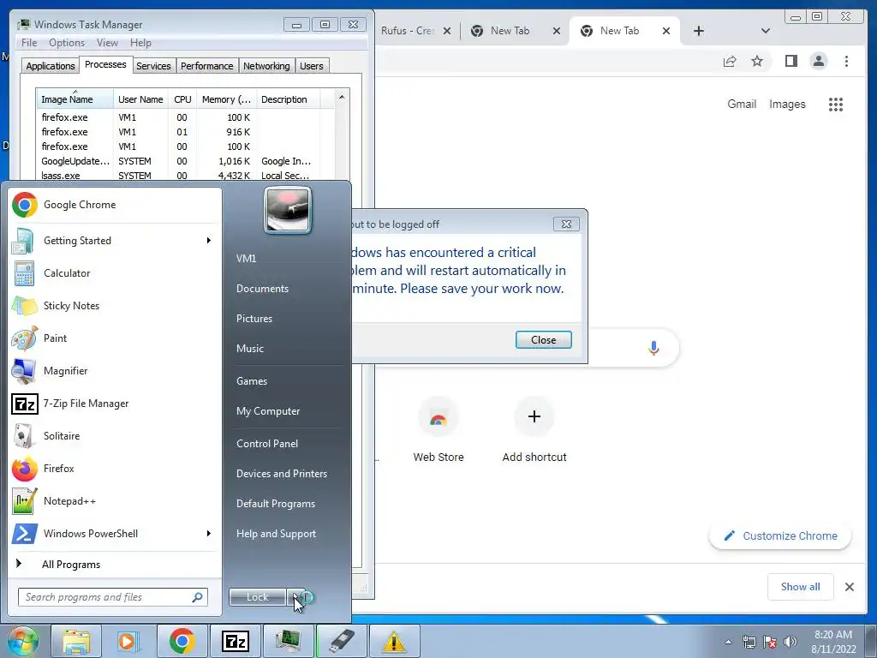
Task: Switch to the Rufus Chrome tab
Action: (x=409, y=31)
